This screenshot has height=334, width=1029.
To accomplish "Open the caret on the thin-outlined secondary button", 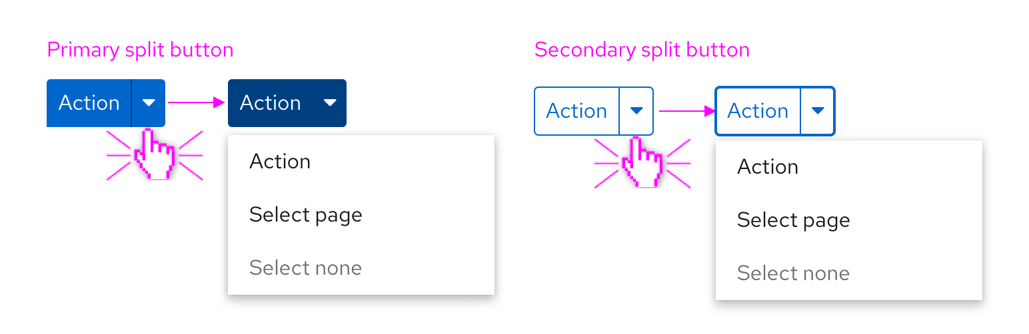I will click(636, 111).
